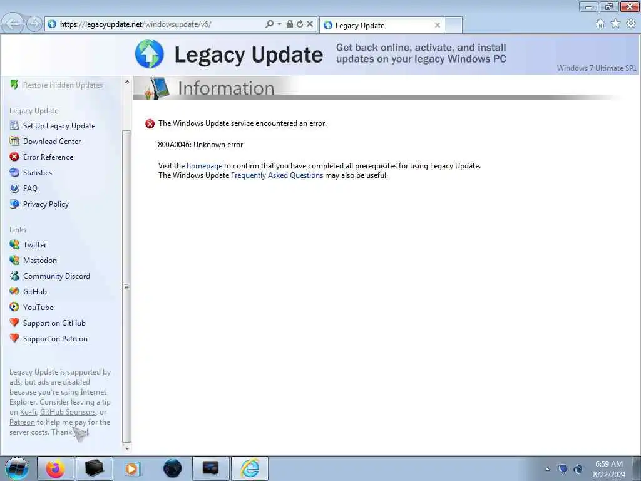Click the Support on Patreon heart icon

[14, 338]
